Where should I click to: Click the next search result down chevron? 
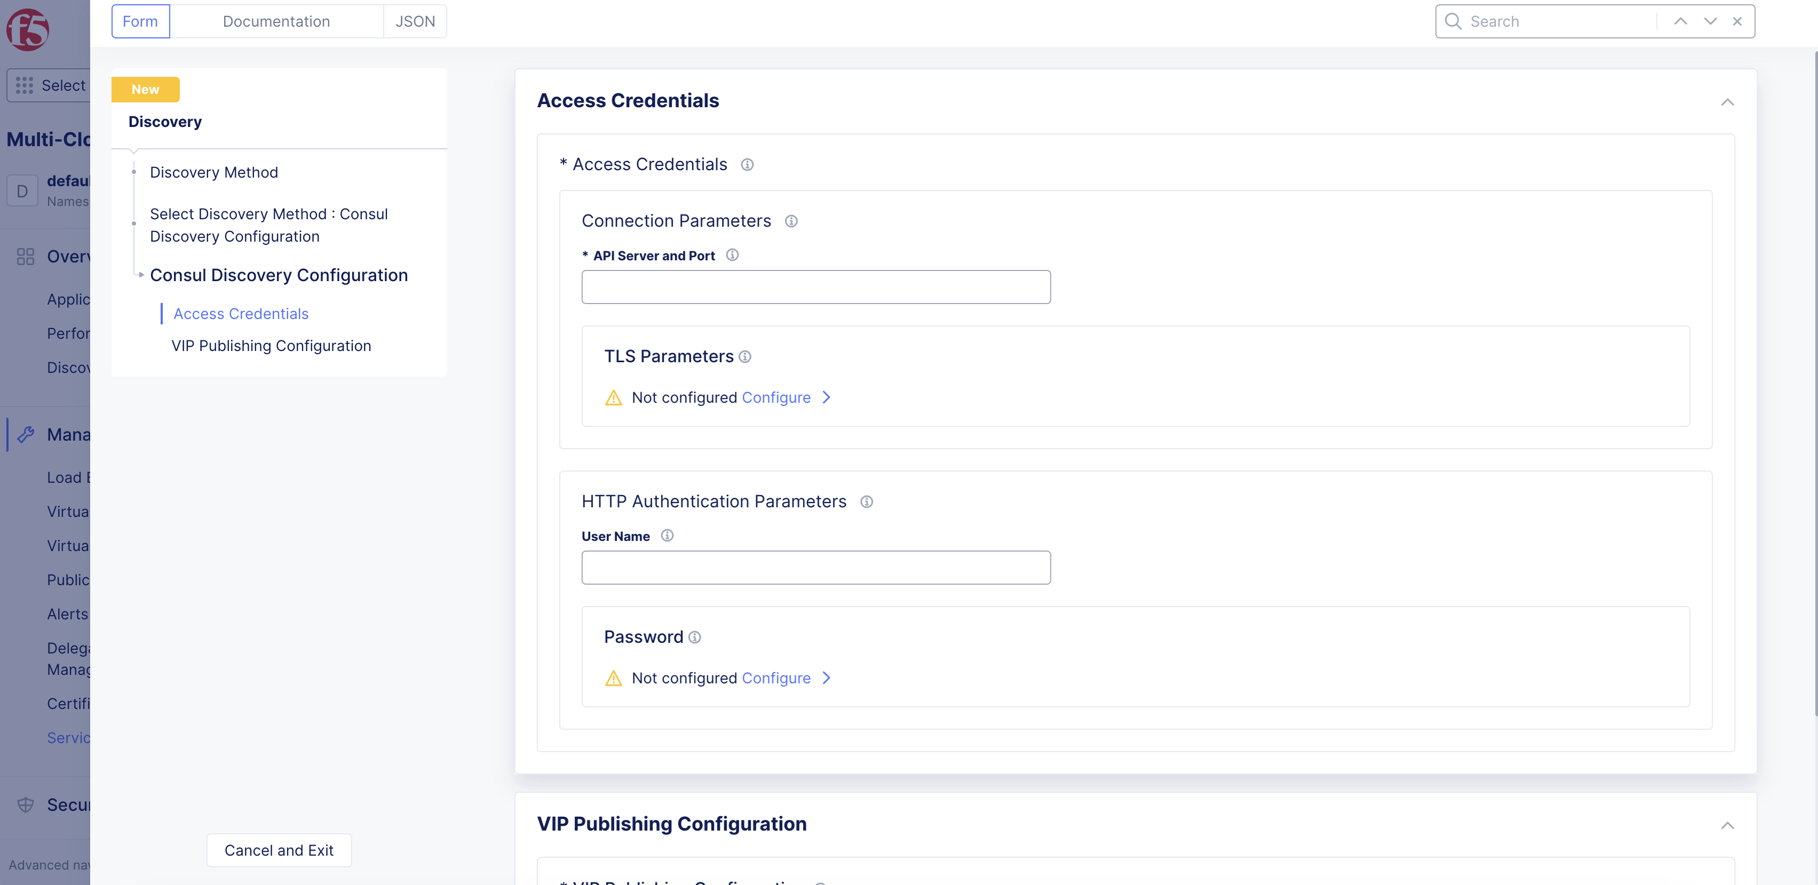[x=1710, y=21]
